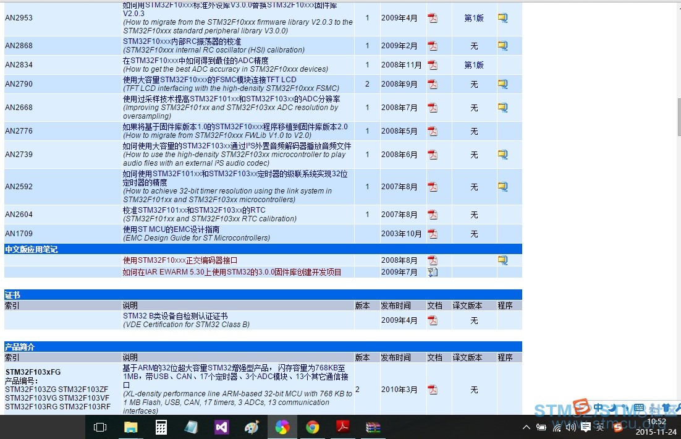Open the volume control in system tray
The image size is (681, 439).
tap(570, 427)
